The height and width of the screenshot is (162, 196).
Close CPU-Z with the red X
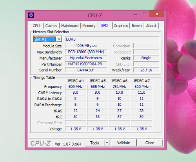pyautogui.click(x=157, y=14)
